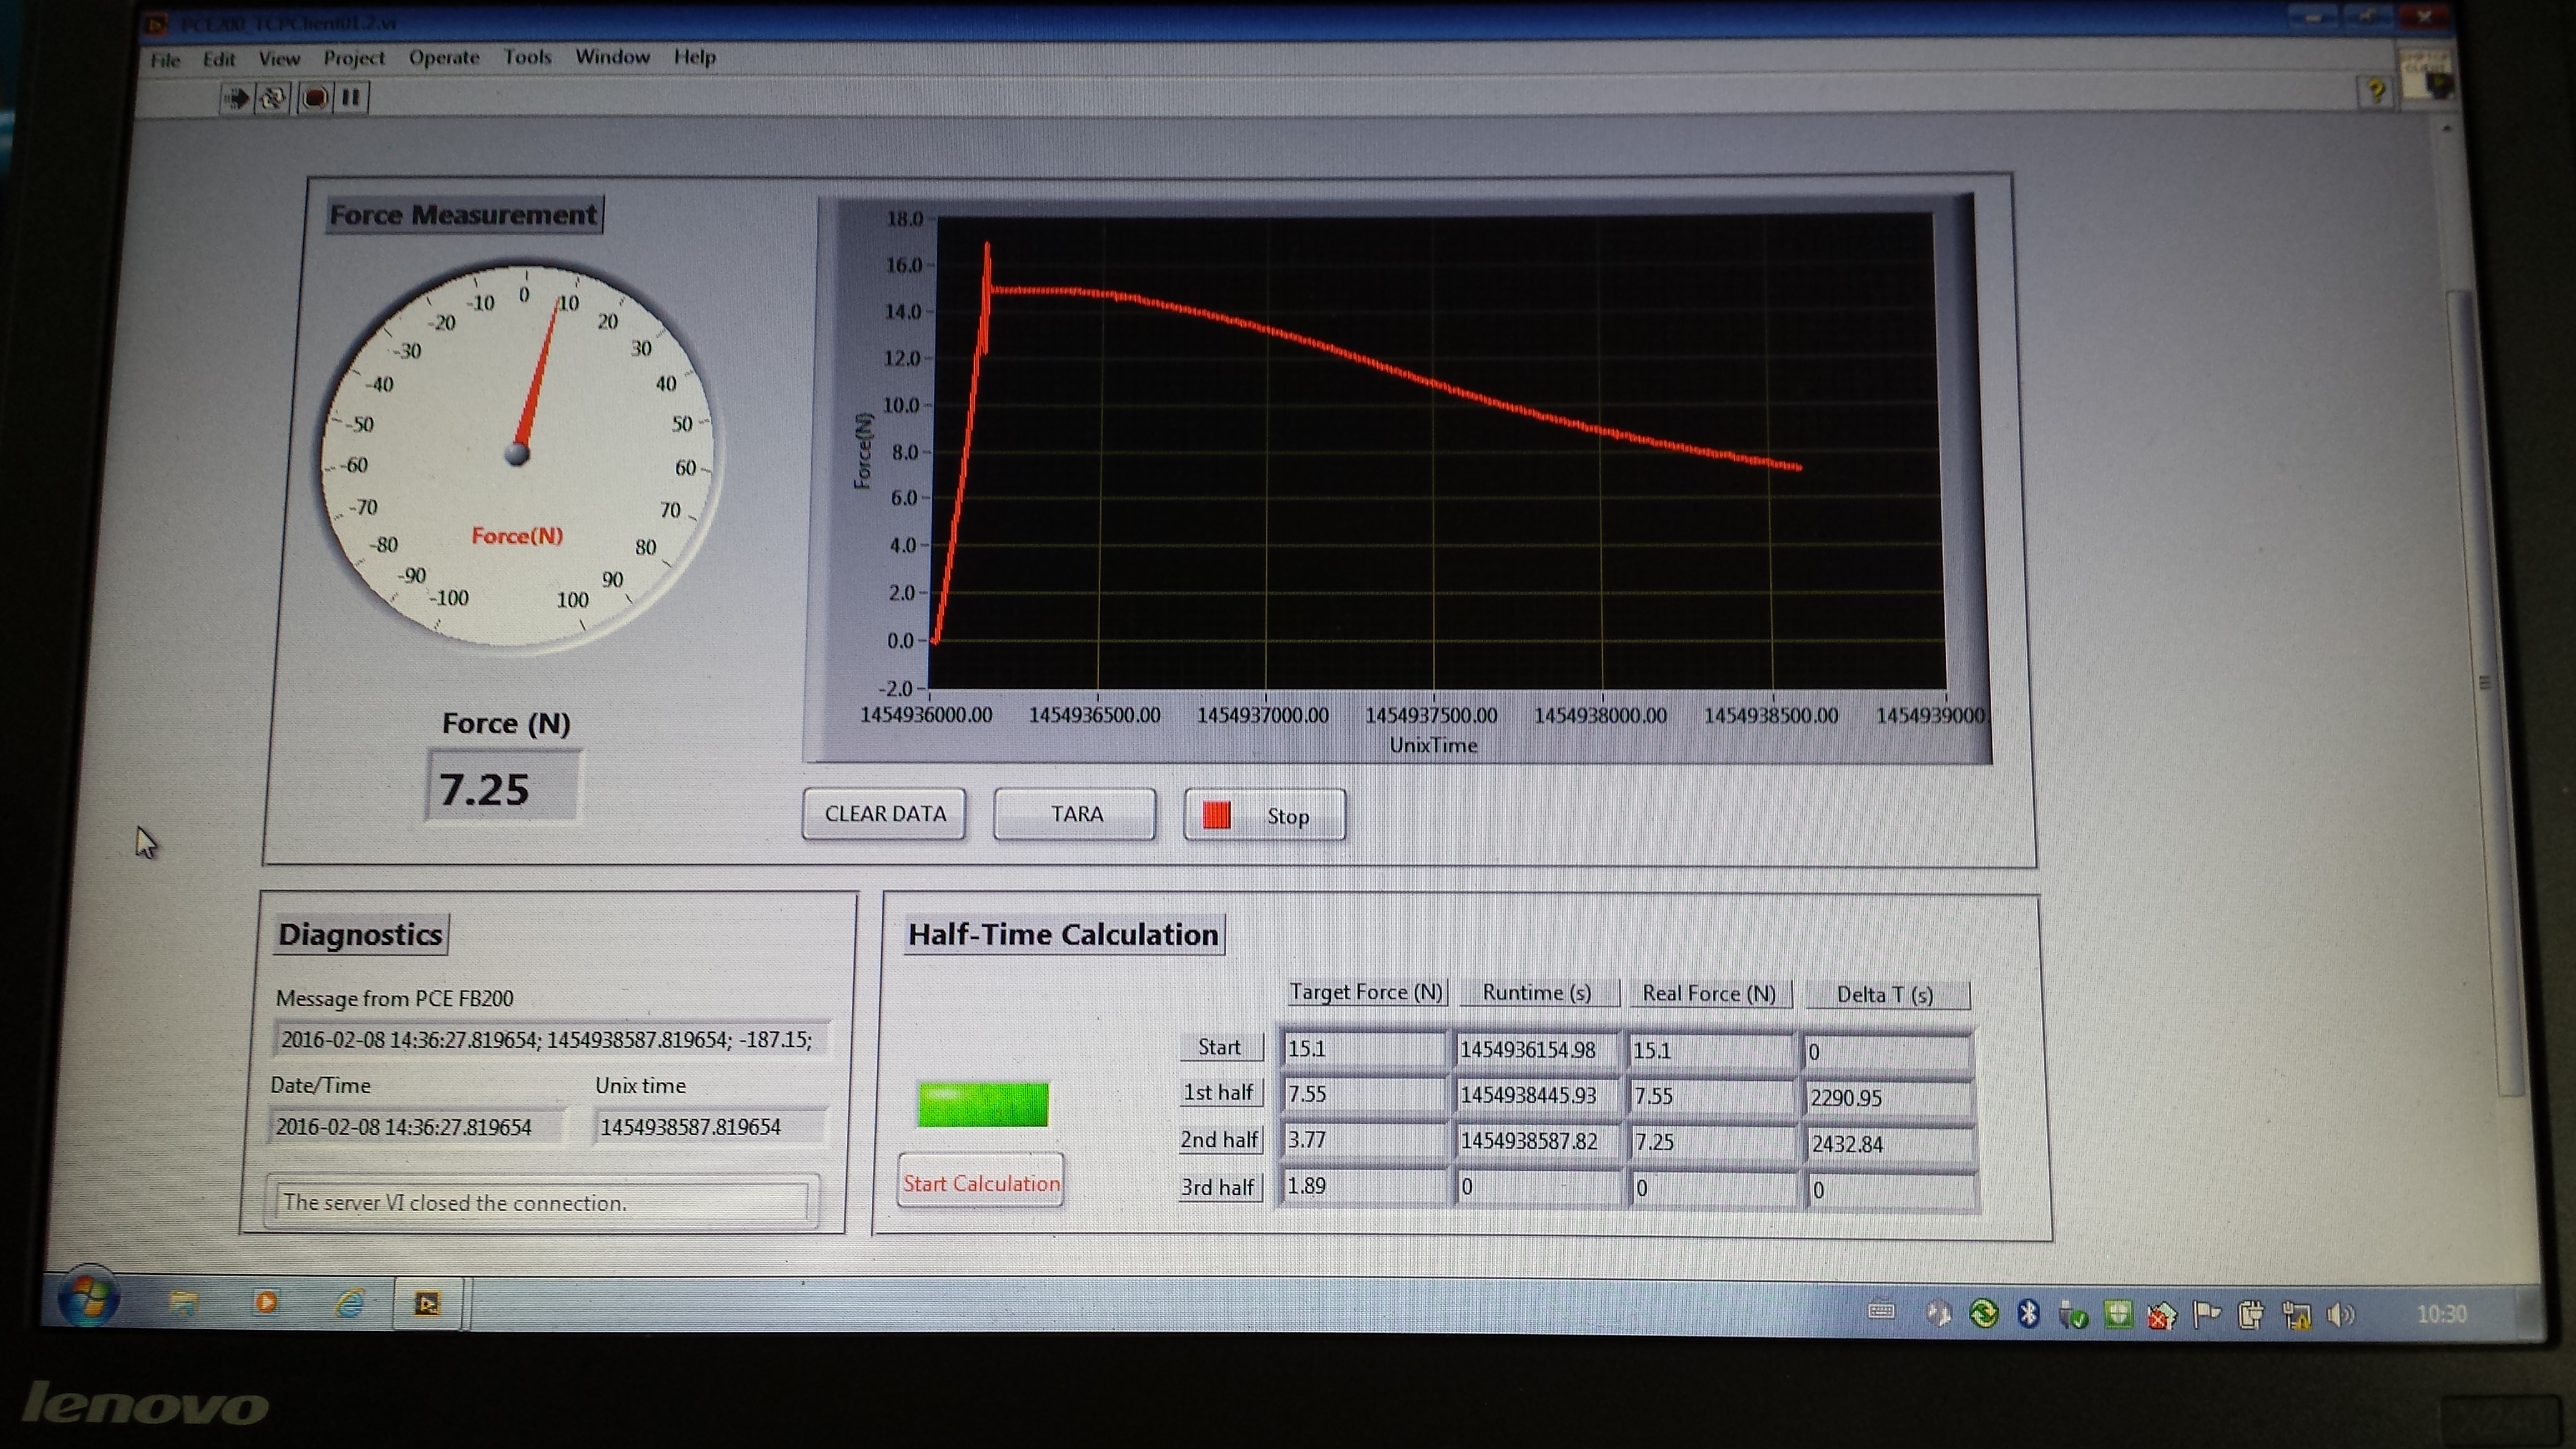Click the green status indicator
Image resolution: width=2576 pixels, height=1449 pixels.
[983, 1105]
